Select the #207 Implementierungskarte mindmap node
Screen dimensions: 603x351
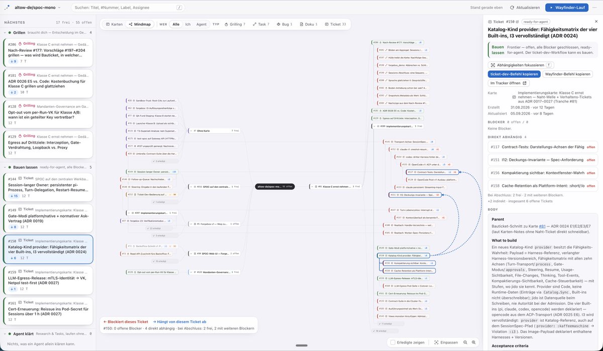pos(152,213)
